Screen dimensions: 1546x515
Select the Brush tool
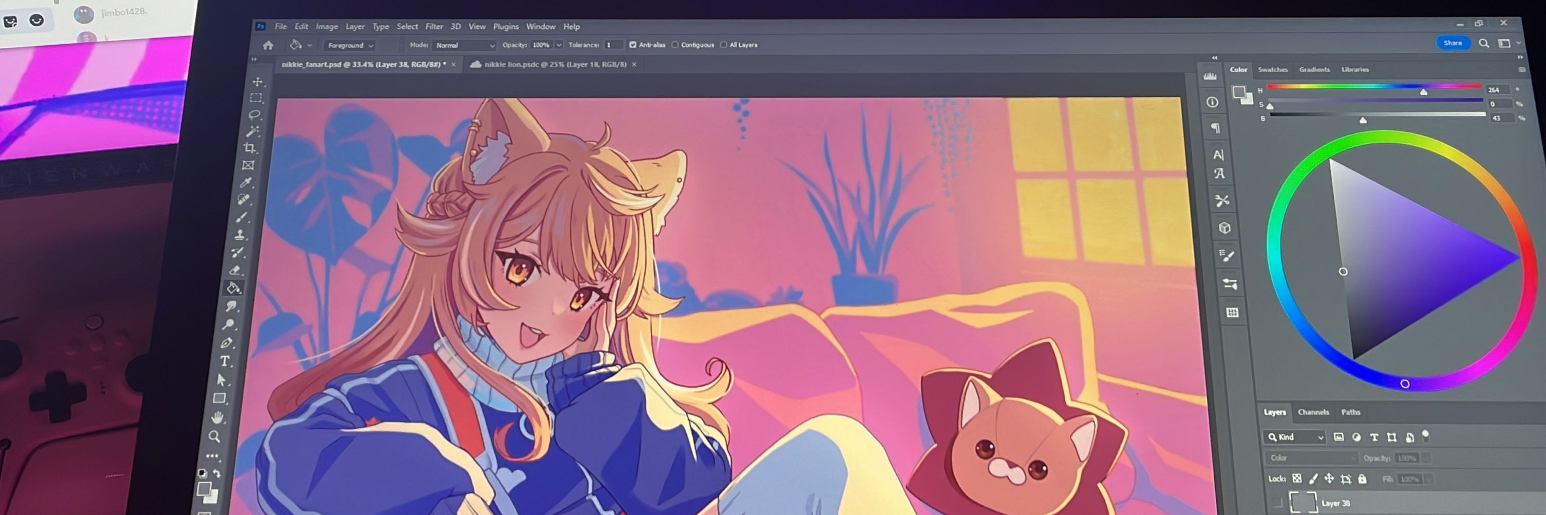pos(242,217)
